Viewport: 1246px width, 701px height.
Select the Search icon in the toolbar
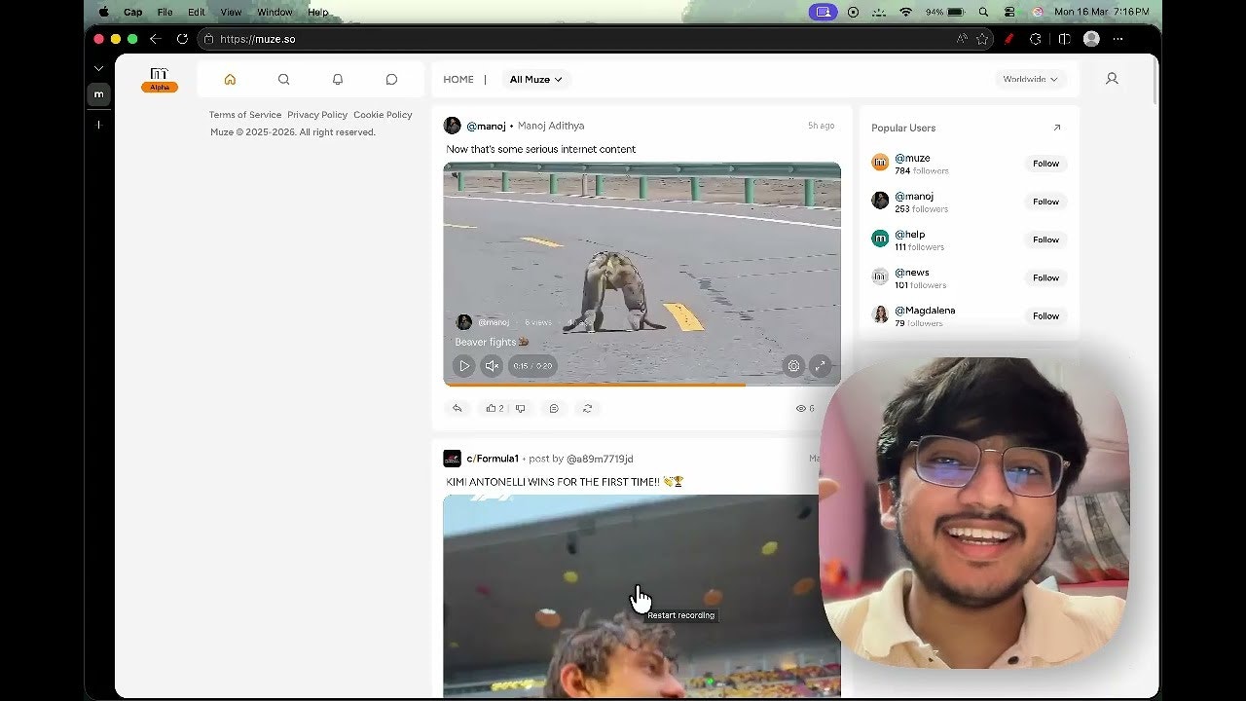(x=283, y=79)
